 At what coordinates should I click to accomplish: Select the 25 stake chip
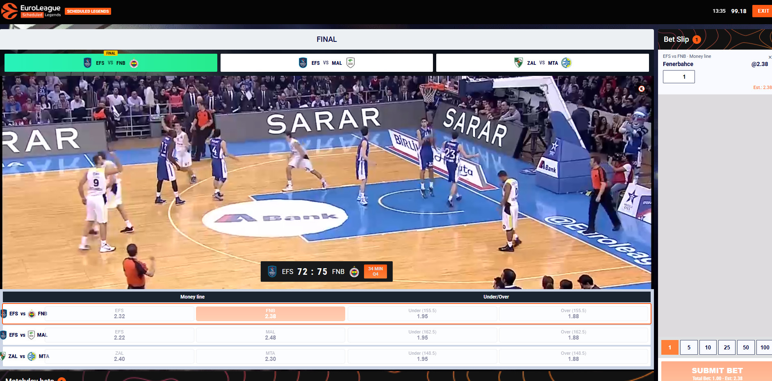click(727, 347)
